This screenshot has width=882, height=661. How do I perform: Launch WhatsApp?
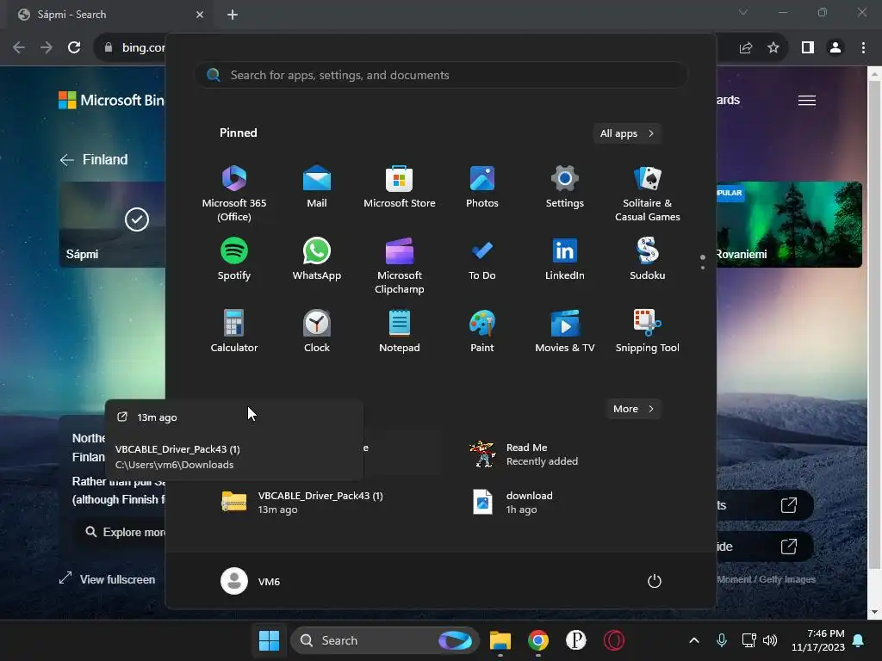click(317, 259)
